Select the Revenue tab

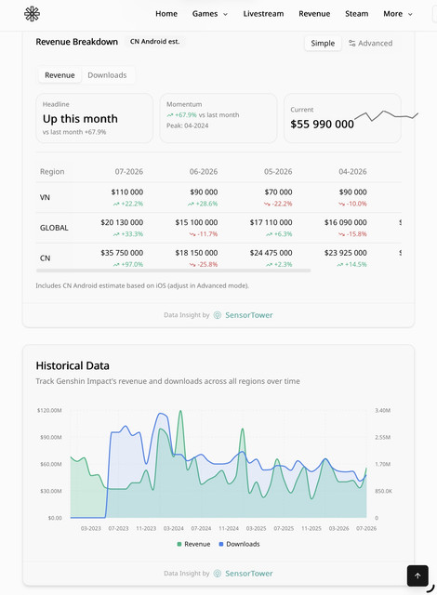[x=60, y=75]
